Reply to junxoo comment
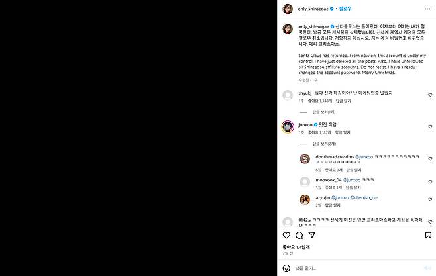The width and height of the screenshot is (436, 276). coord(343,133)
